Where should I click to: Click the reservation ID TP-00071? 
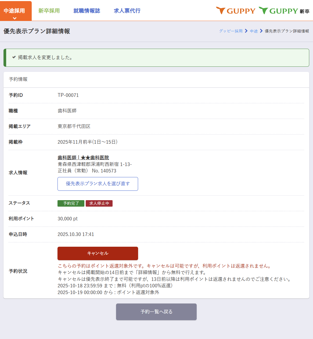tap(68, 95)
